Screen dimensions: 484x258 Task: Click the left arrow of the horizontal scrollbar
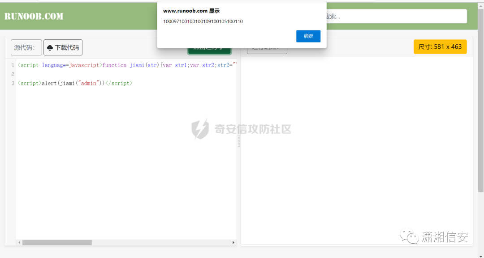coord(18,242)
